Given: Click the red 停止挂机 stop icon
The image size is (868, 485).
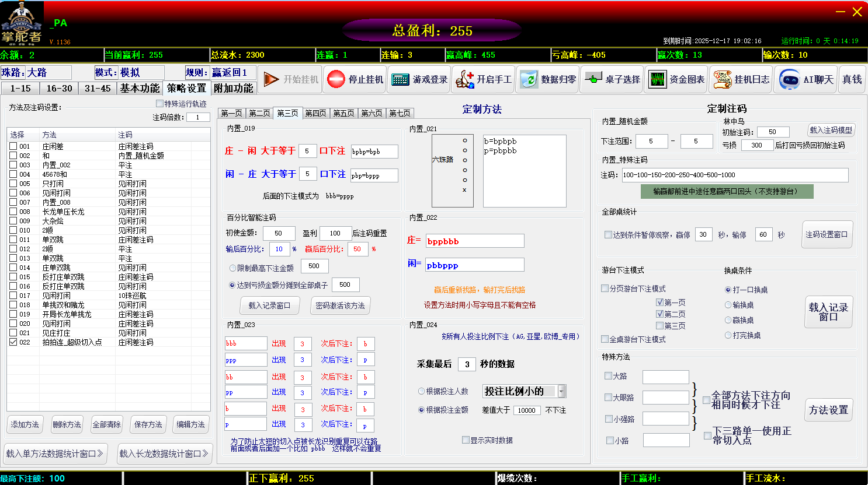Looking at the screenshot, I should (336, 79).
